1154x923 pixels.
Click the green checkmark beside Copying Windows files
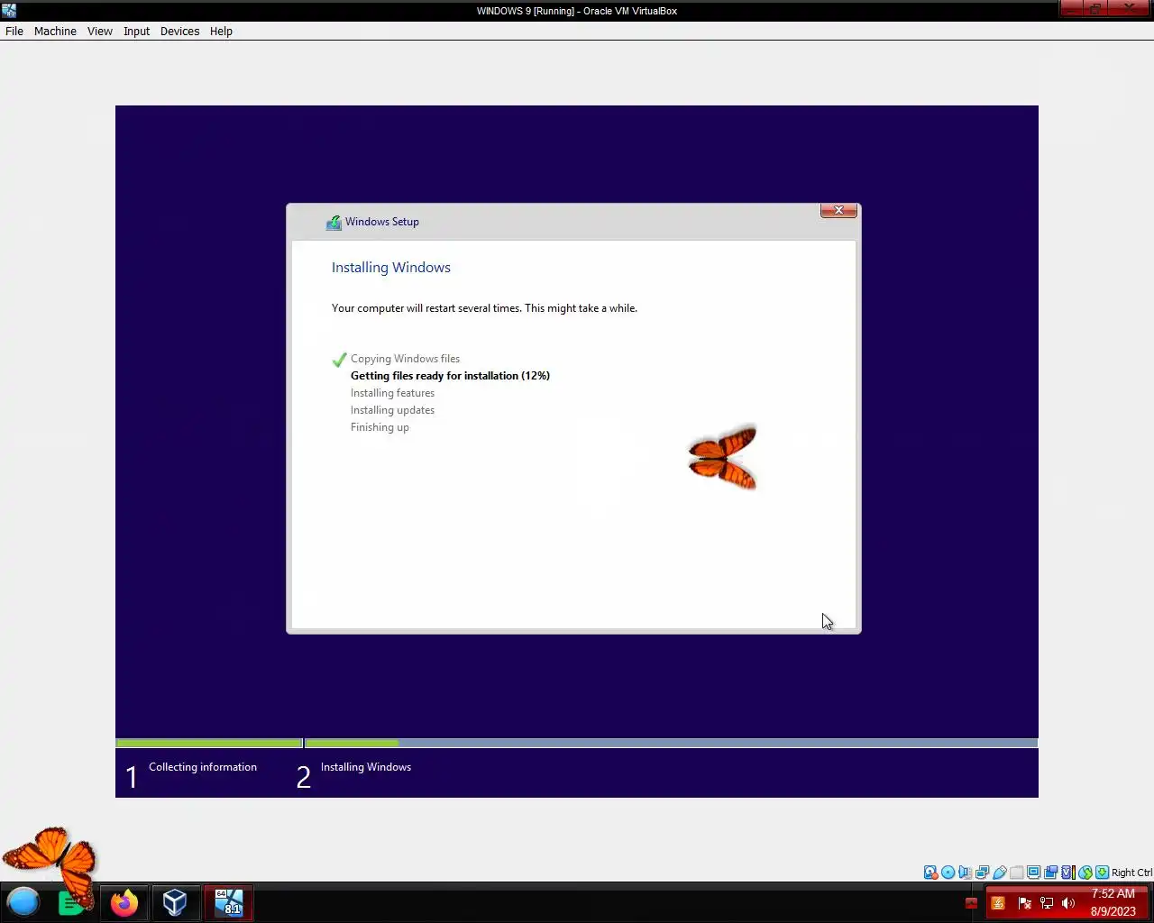click(339, 359)
